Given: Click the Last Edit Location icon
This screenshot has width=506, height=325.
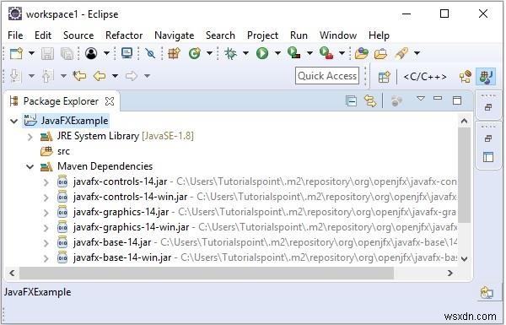Looking at the screenshot, I should tap(79, 76).
